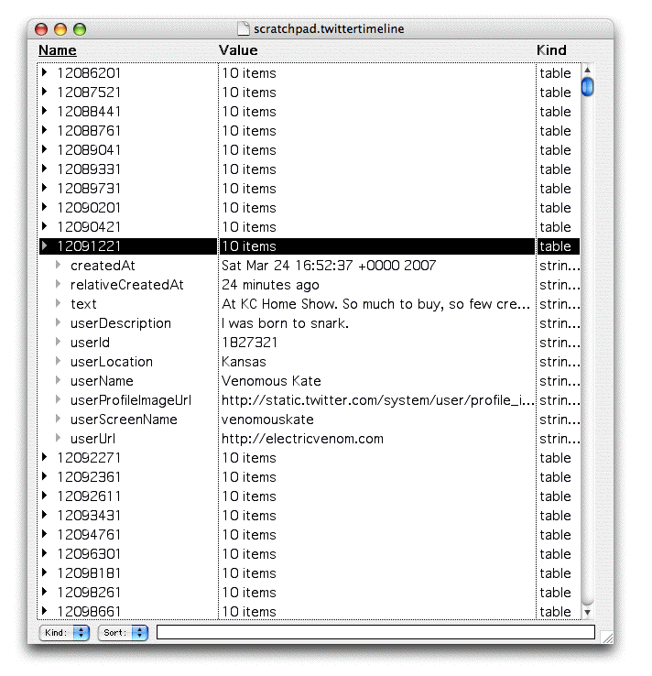The image size is (652, 676).
Task: Click the triangle next to createdAt
Action: [59, 266]
